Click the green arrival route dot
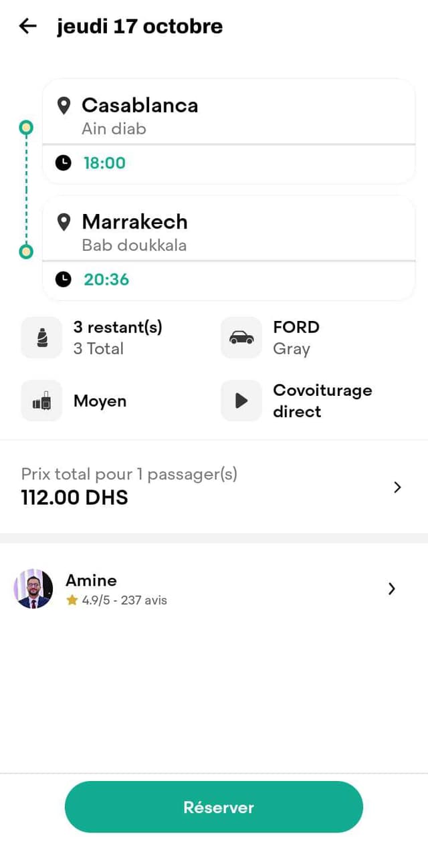The width and height of the screenshot is (428, 866). click(x=25, y=252)
